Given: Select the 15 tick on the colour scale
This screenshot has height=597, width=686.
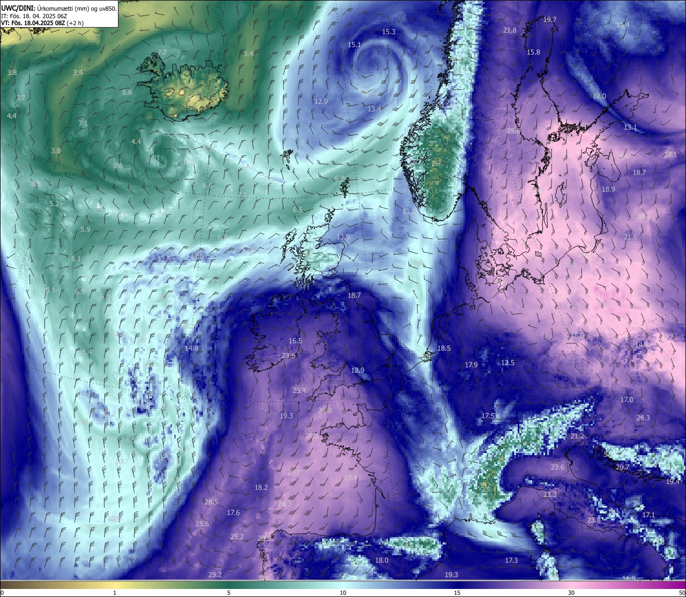Looking at the screenshot, I should [457, 593].
